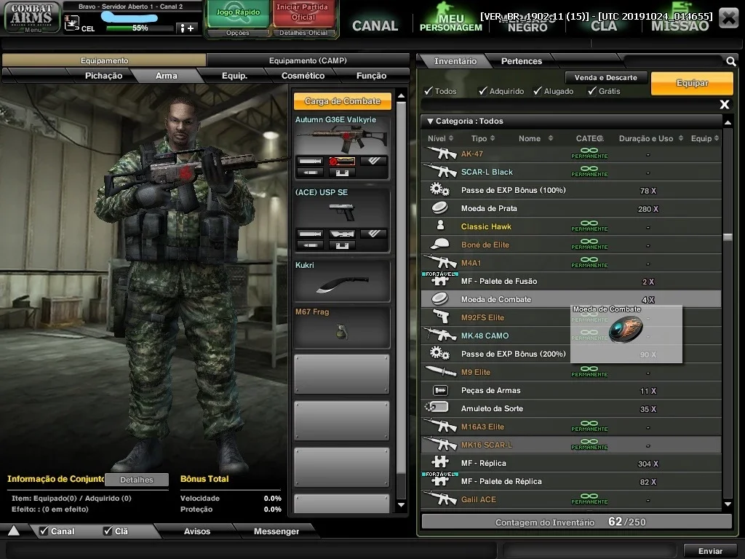Viewport: 745px width, 559px height.
Task: Click the Galil ACE rifle icon
Action: coord(440,499)
